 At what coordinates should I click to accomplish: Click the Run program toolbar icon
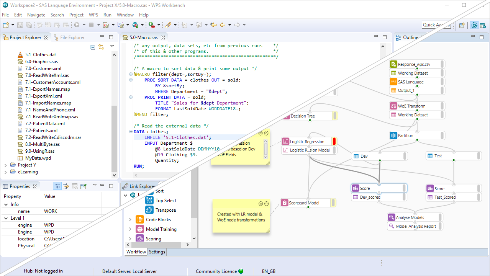pyautogui.click(x=77, y=25)
